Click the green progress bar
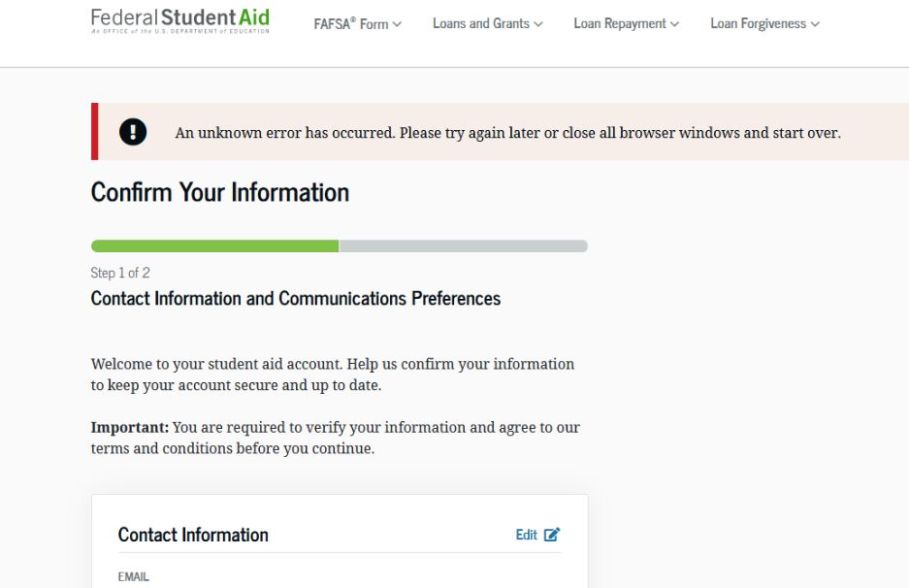This screenshot has width=909, height=588. (213, 245)
